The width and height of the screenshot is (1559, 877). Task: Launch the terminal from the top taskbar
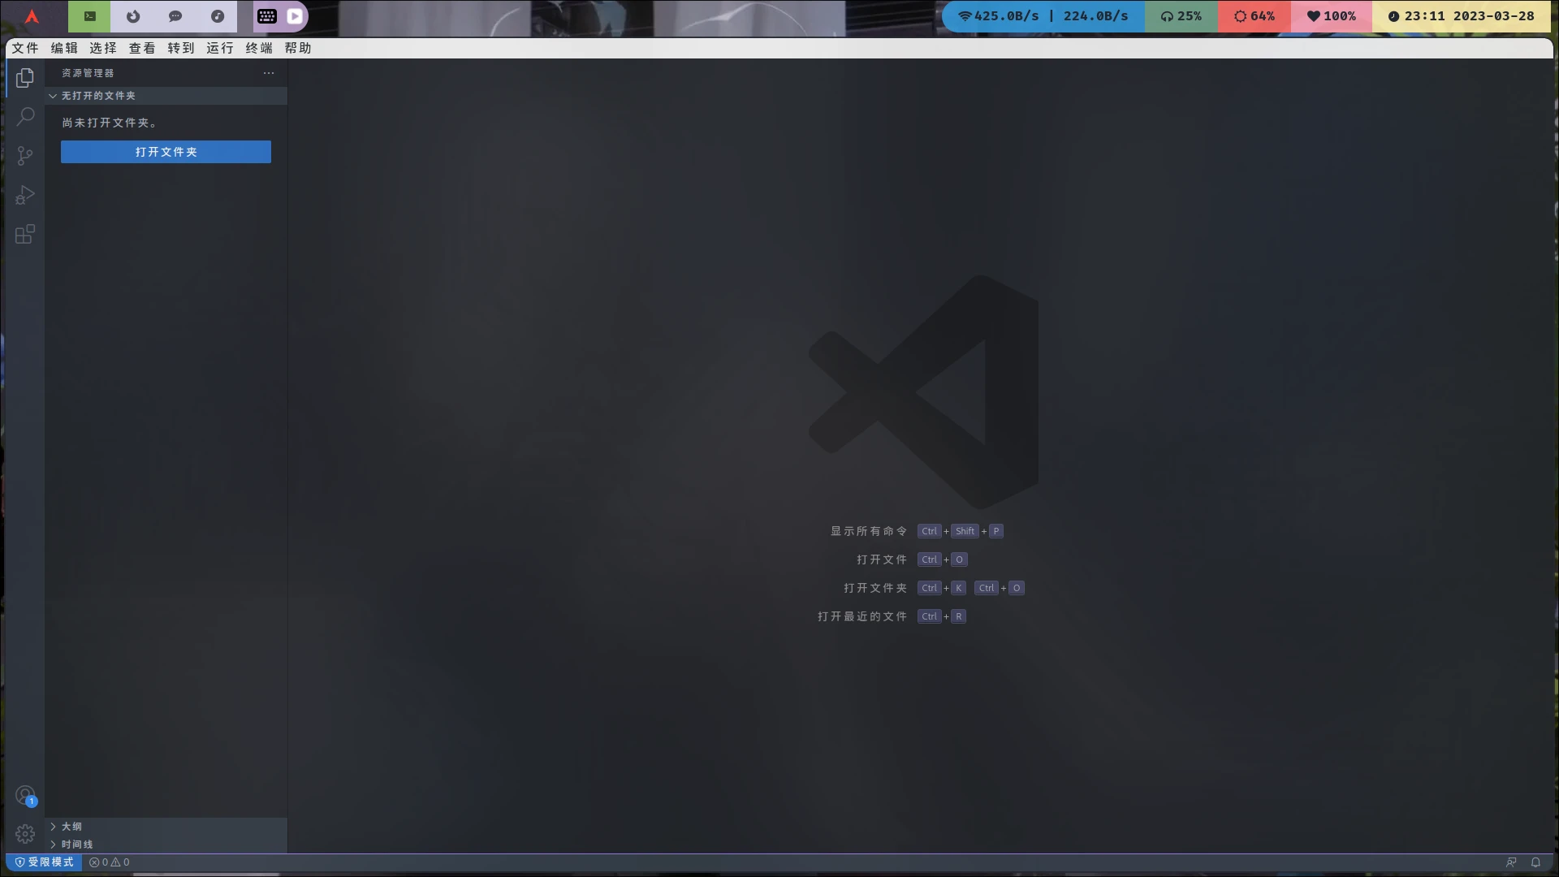tap(89, 16)
